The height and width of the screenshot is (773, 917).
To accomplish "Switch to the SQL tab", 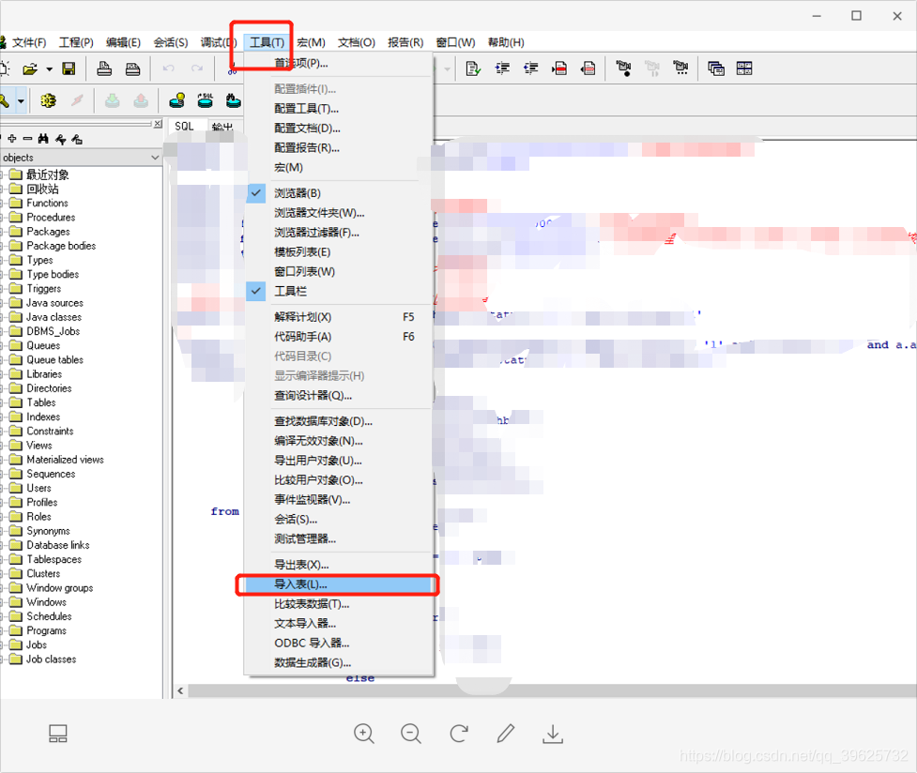I will (x=184, y=127).
